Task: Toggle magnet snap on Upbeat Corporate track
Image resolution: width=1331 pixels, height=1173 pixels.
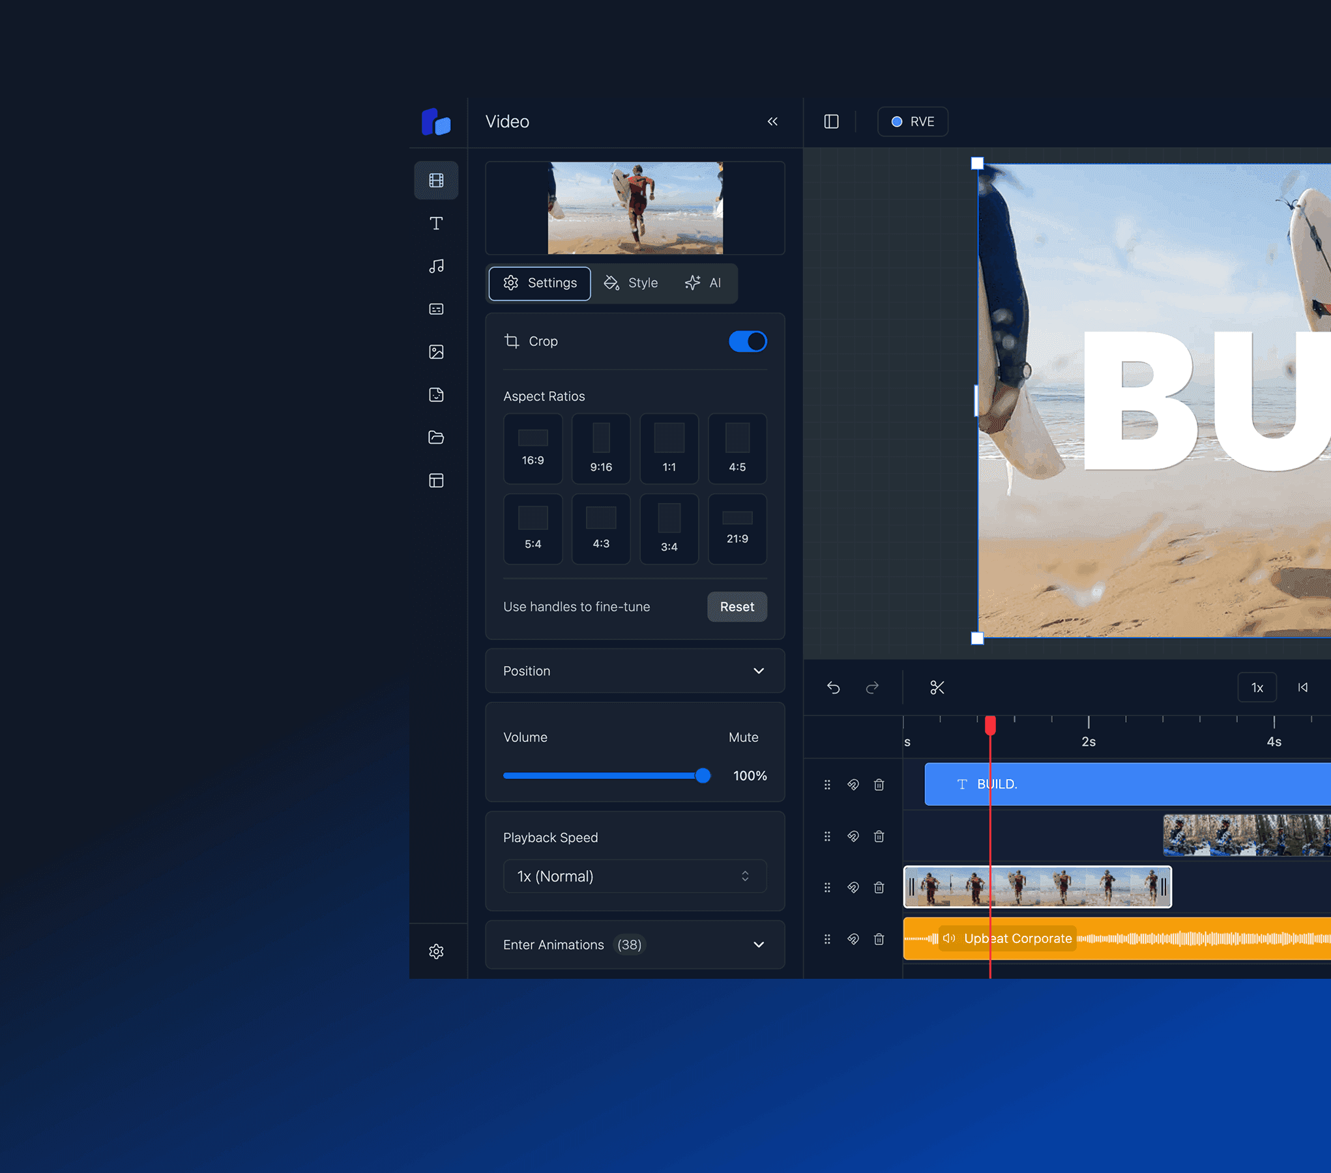Action: [x=853, y=939]
